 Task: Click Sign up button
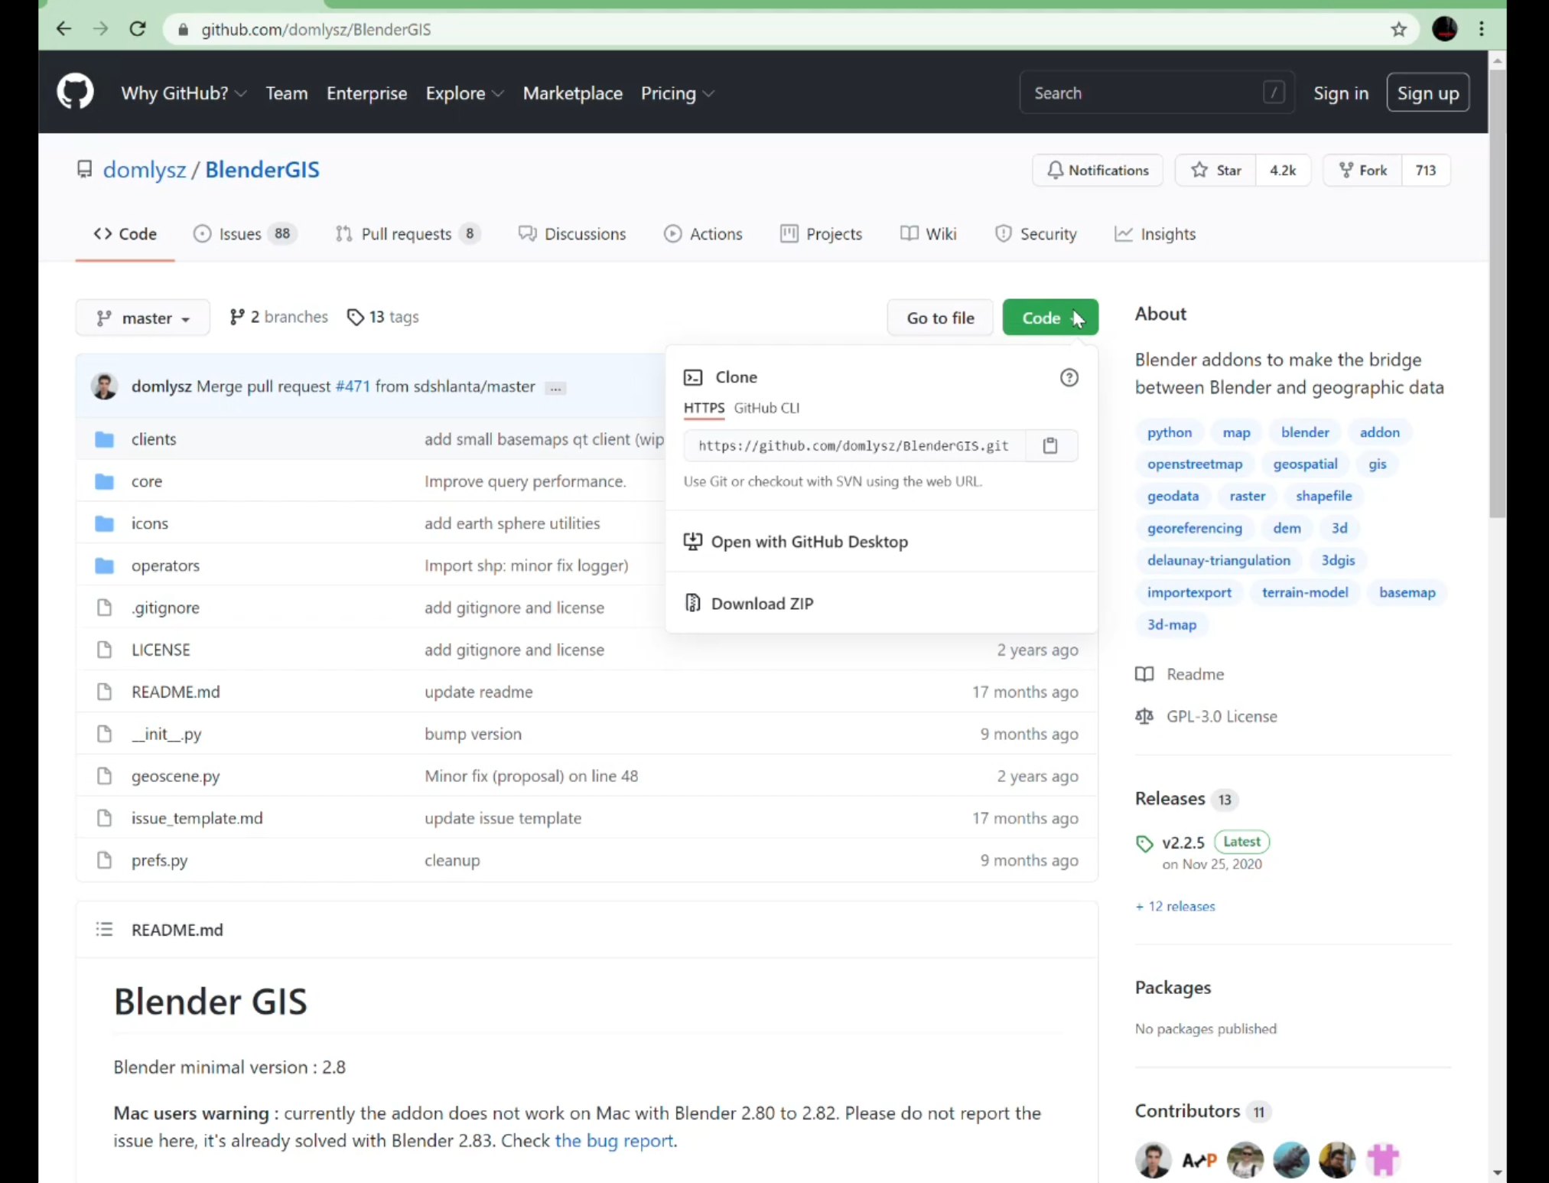(1427, 93)
